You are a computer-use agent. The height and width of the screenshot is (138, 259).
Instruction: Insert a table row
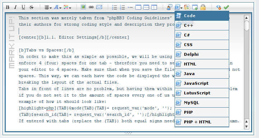pos(146,7)
